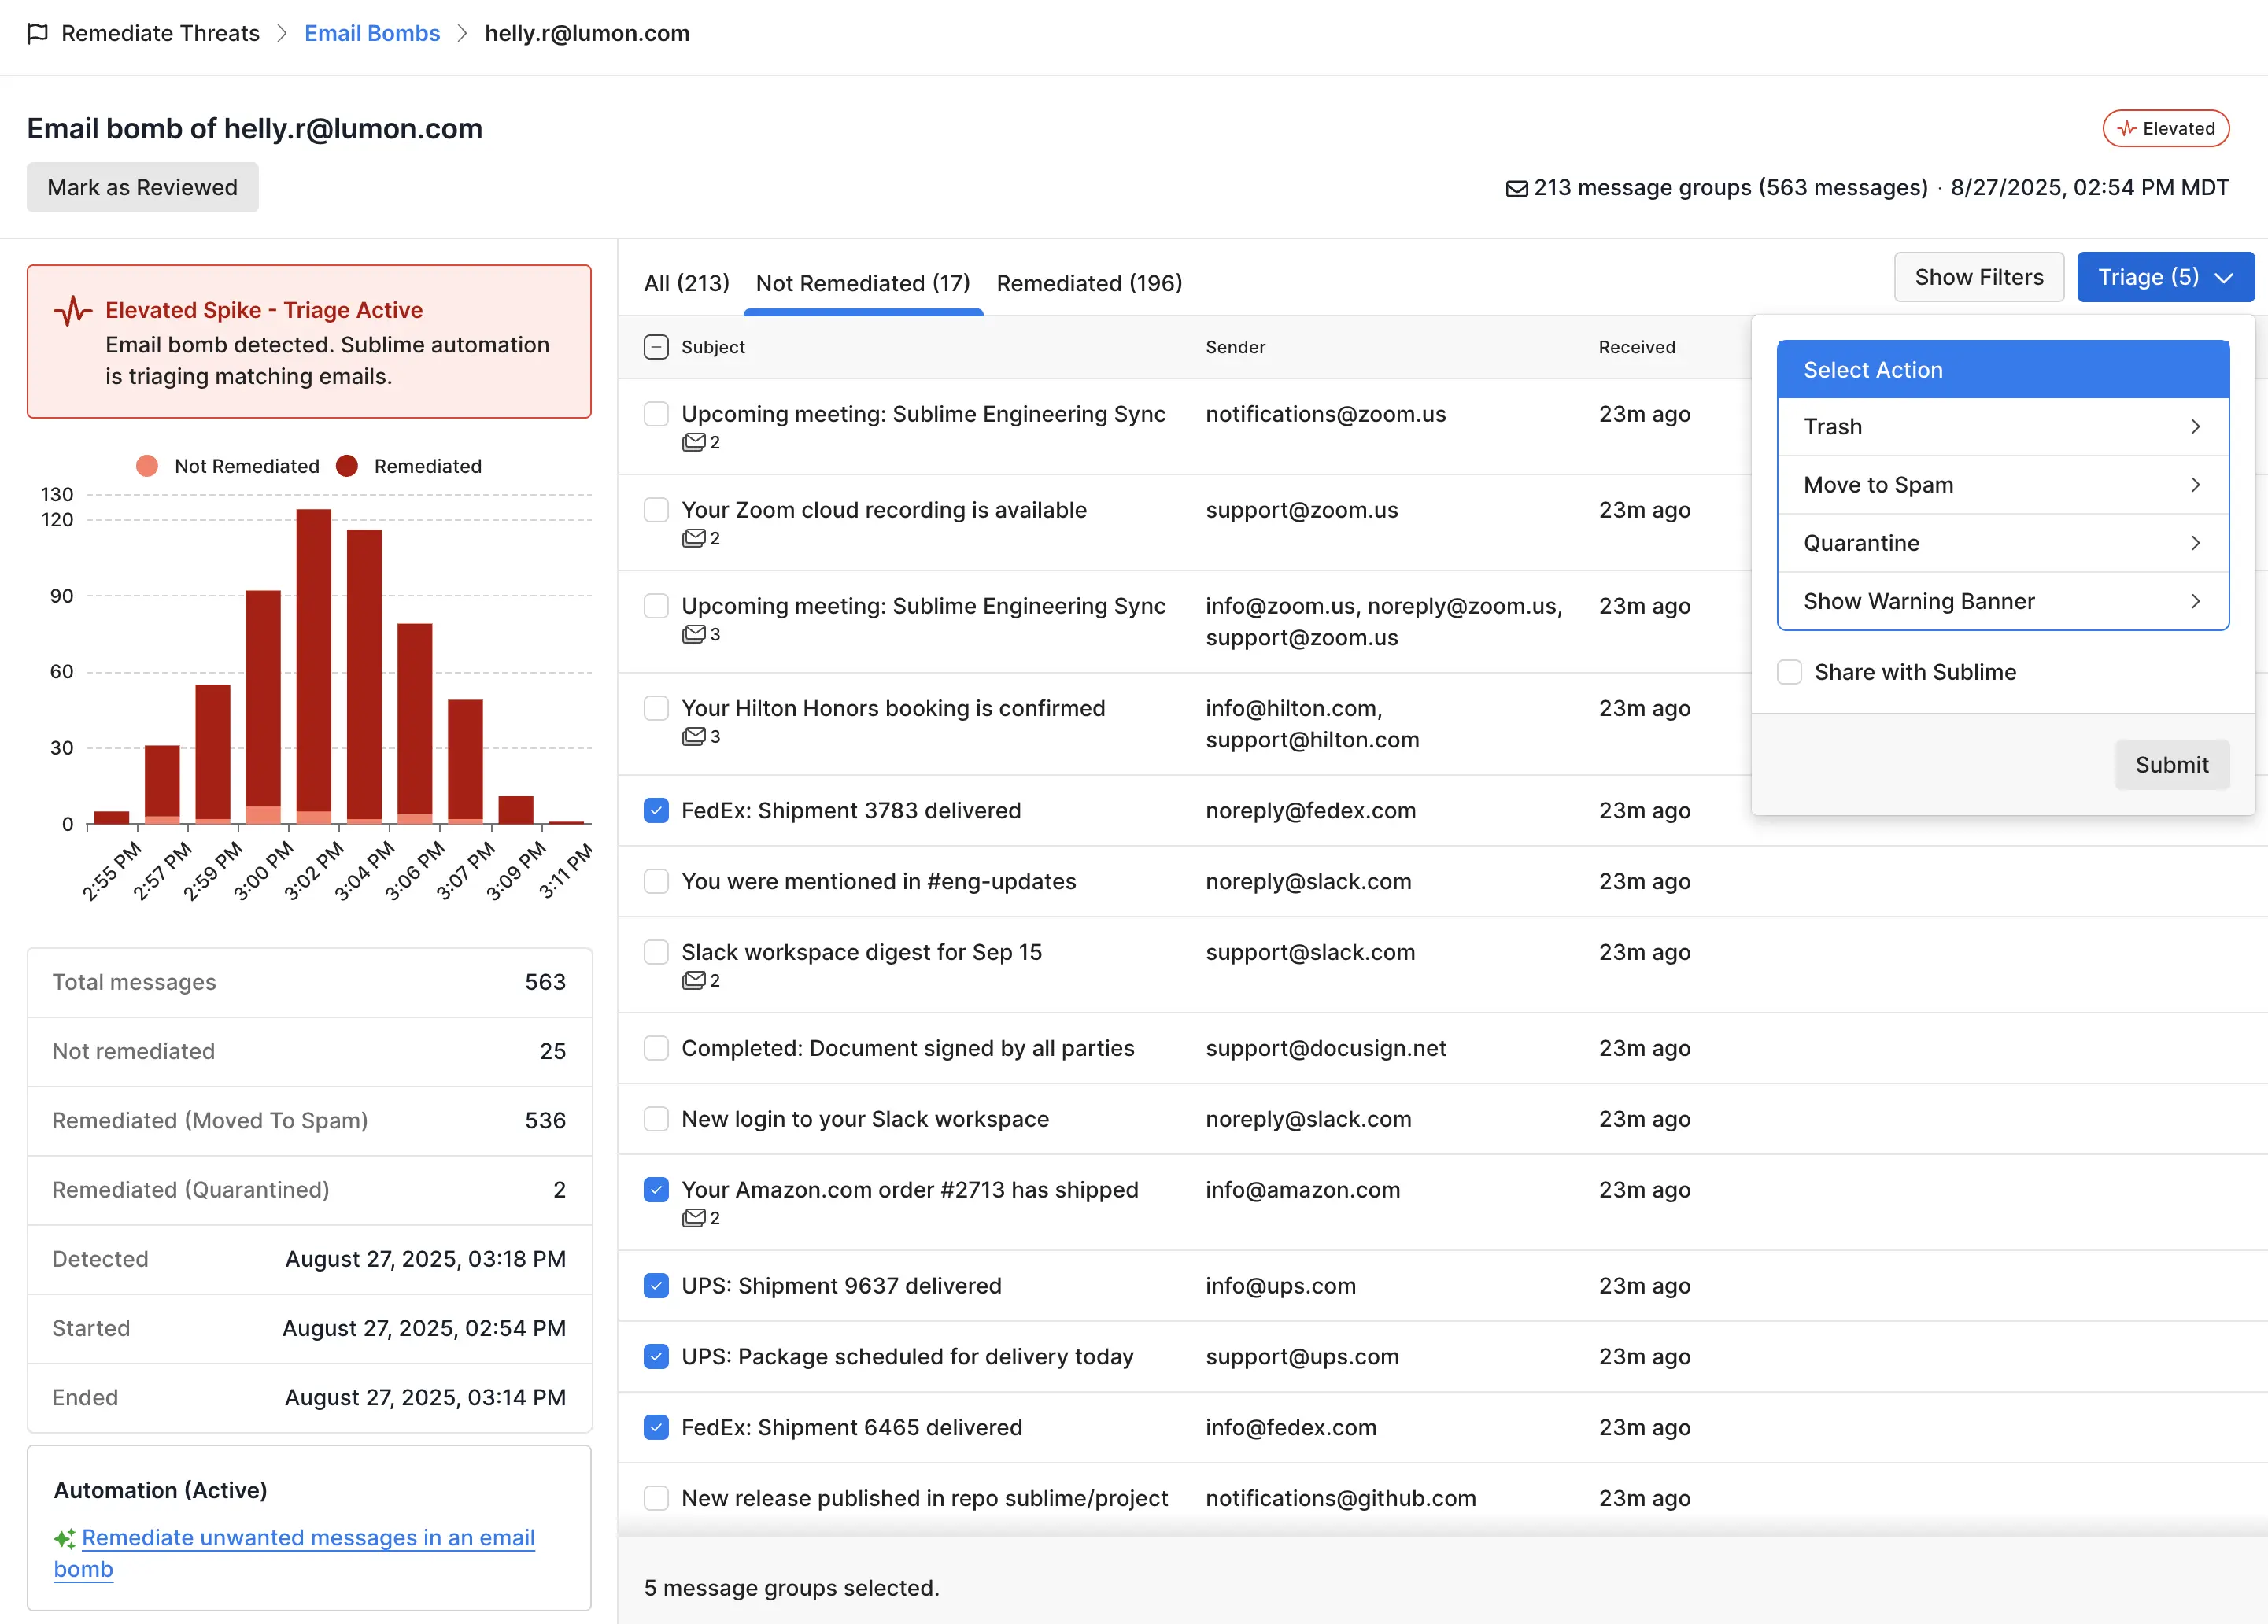This screenshot has height=1624, width=2268.
Task: Click the tallest bar at 3:02 PM
Action: pyautogui.click(x=314, y=660)
